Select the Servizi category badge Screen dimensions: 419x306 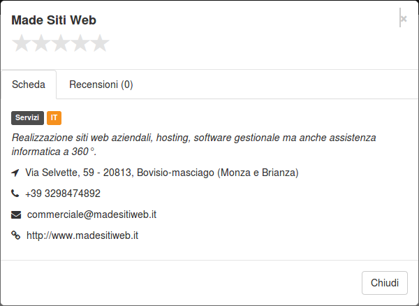[x=27, y=118]
